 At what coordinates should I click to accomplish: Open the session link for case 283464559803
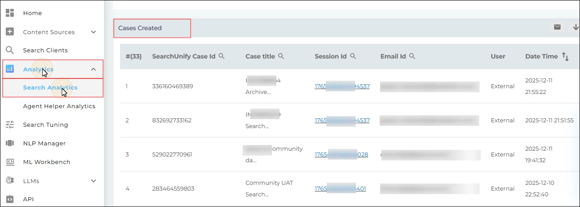point(340,188)
